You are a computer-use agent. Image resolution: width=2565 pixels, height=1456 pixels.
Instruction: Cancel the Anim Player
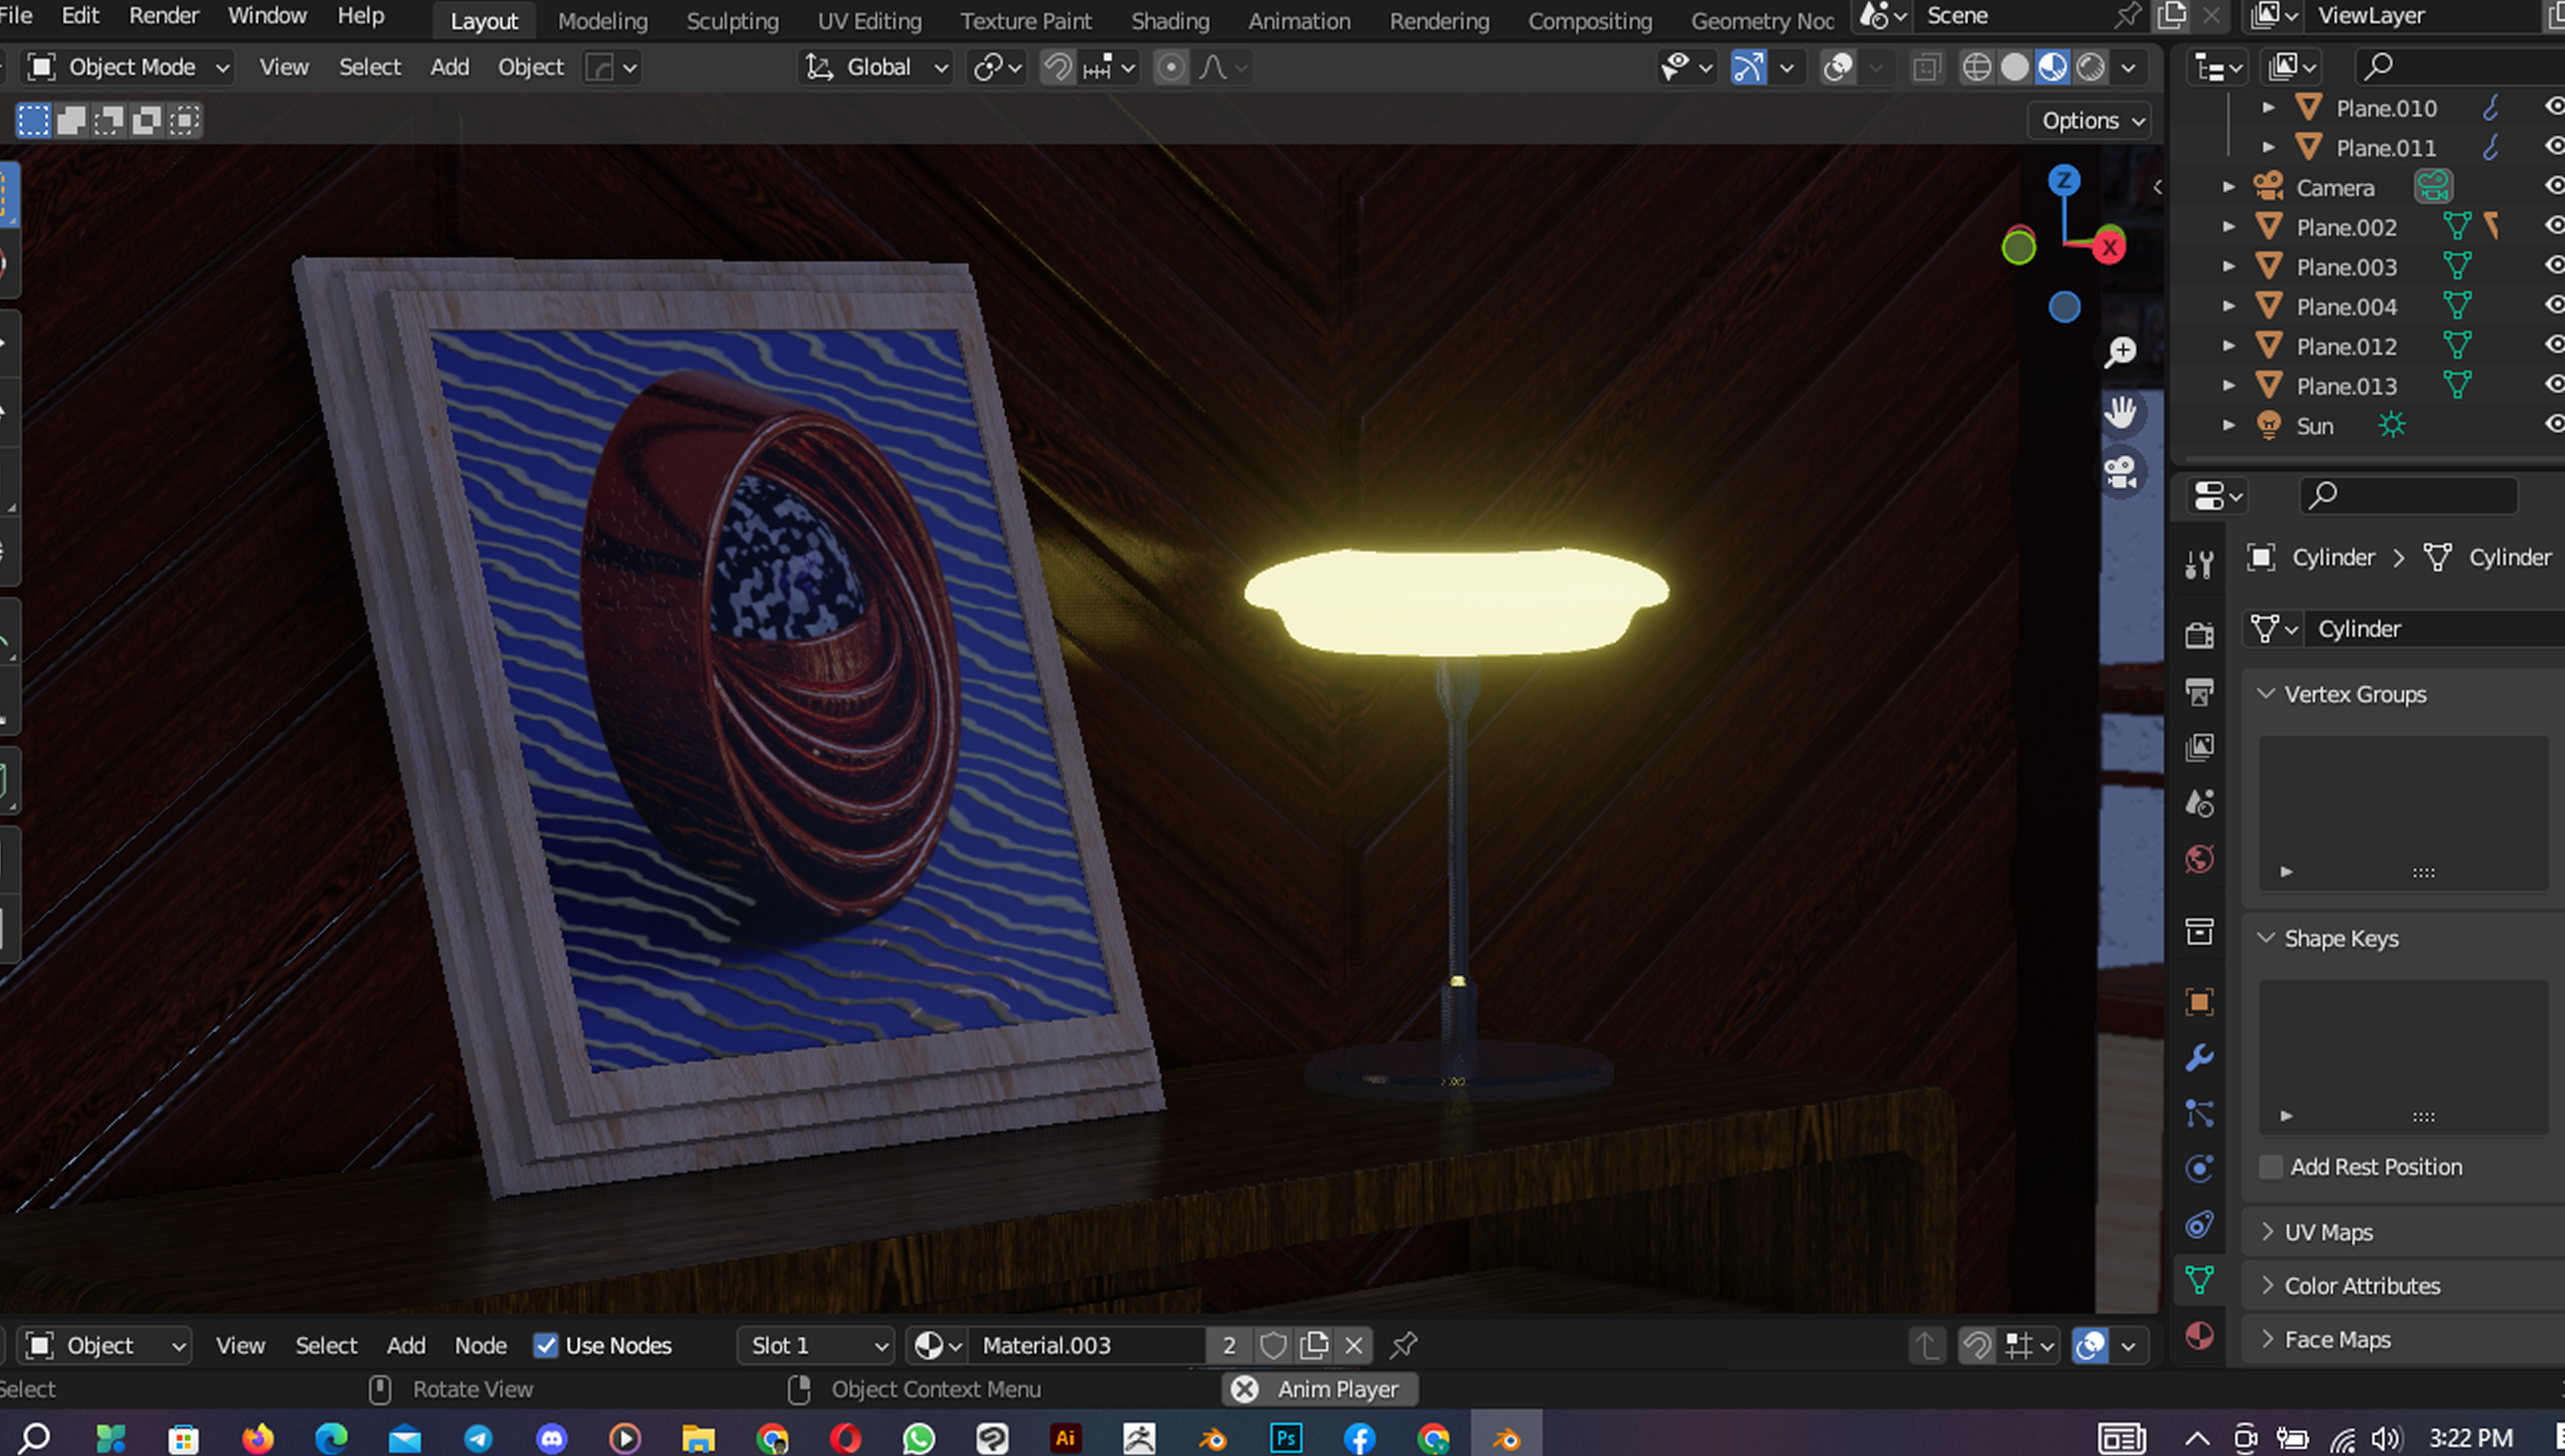[1244, 1390]
